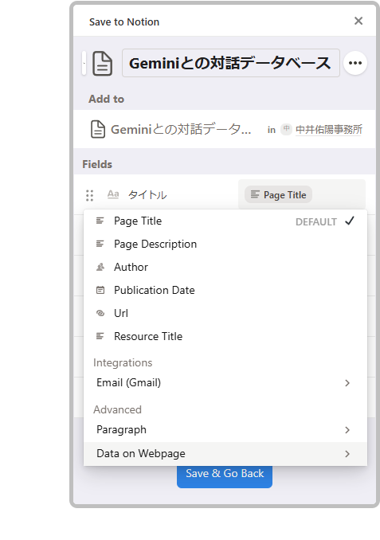
Task: Grab the drag handle of the タイトル field
Action: click(x=89, y=195)
